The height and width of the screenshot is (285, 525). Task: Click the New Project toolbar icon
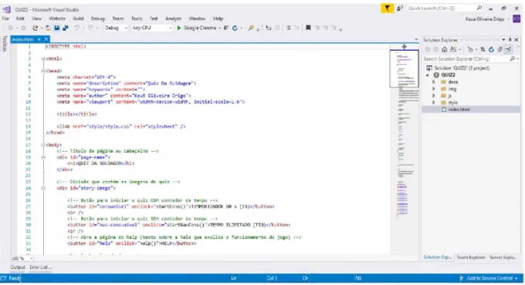pyautogui.click(x=35, y=28)
